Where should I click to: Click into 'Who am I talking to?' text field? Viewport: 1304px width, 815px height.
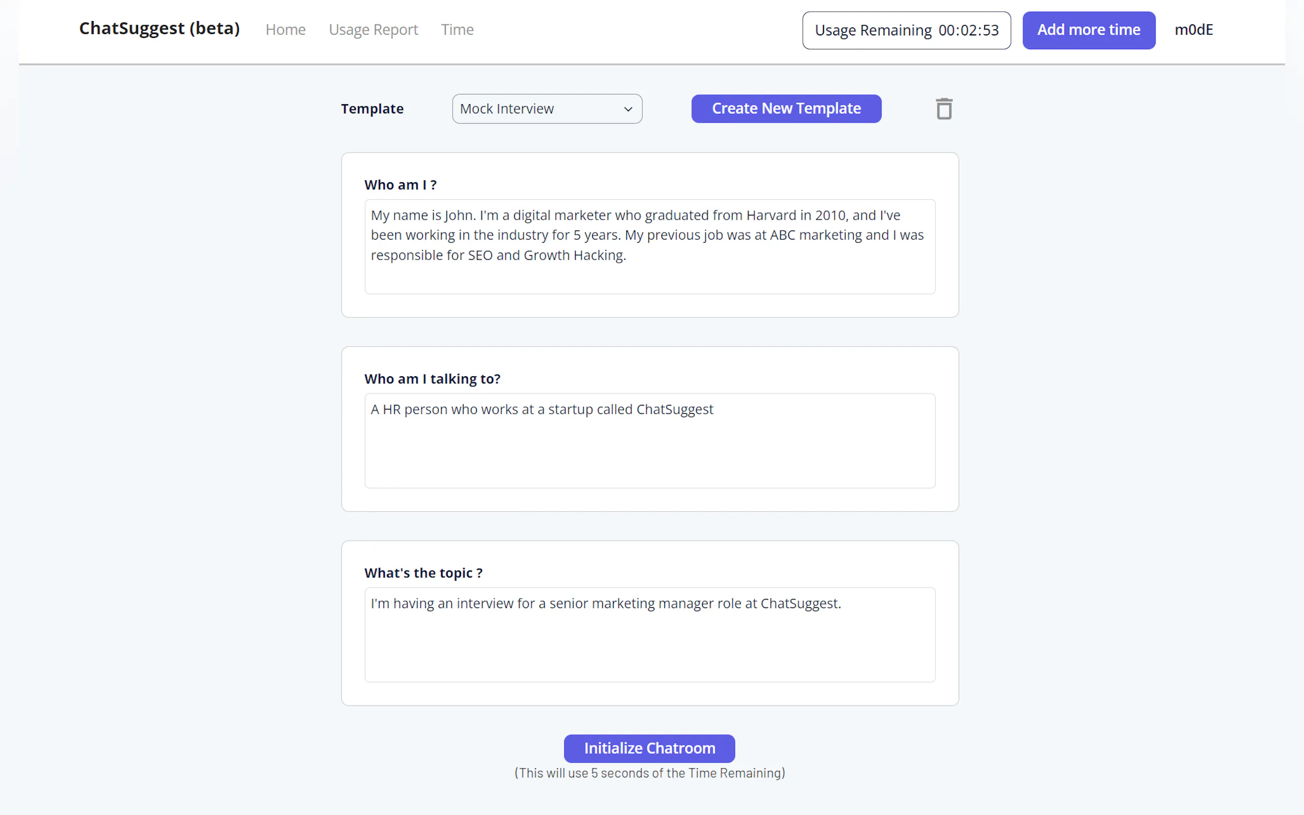(649, 440)
